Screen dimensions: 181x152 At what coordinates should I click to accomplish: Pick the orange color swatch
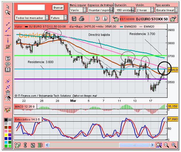pyautogui.click(x=10, y=131)
